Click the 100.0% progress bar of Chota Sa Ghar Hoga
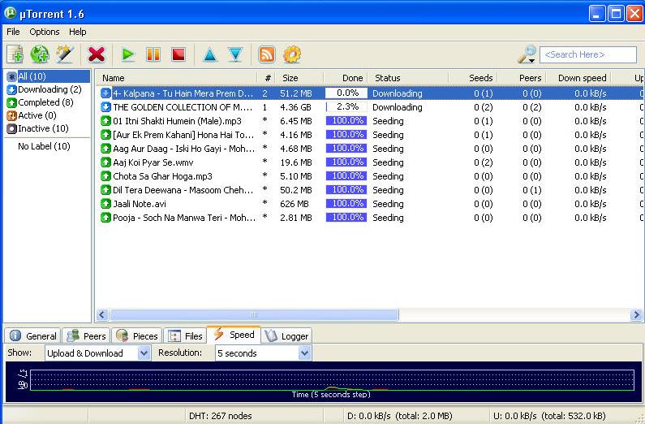Image resolution: width=645 pixels, height=424 pixels. (346, 176)
